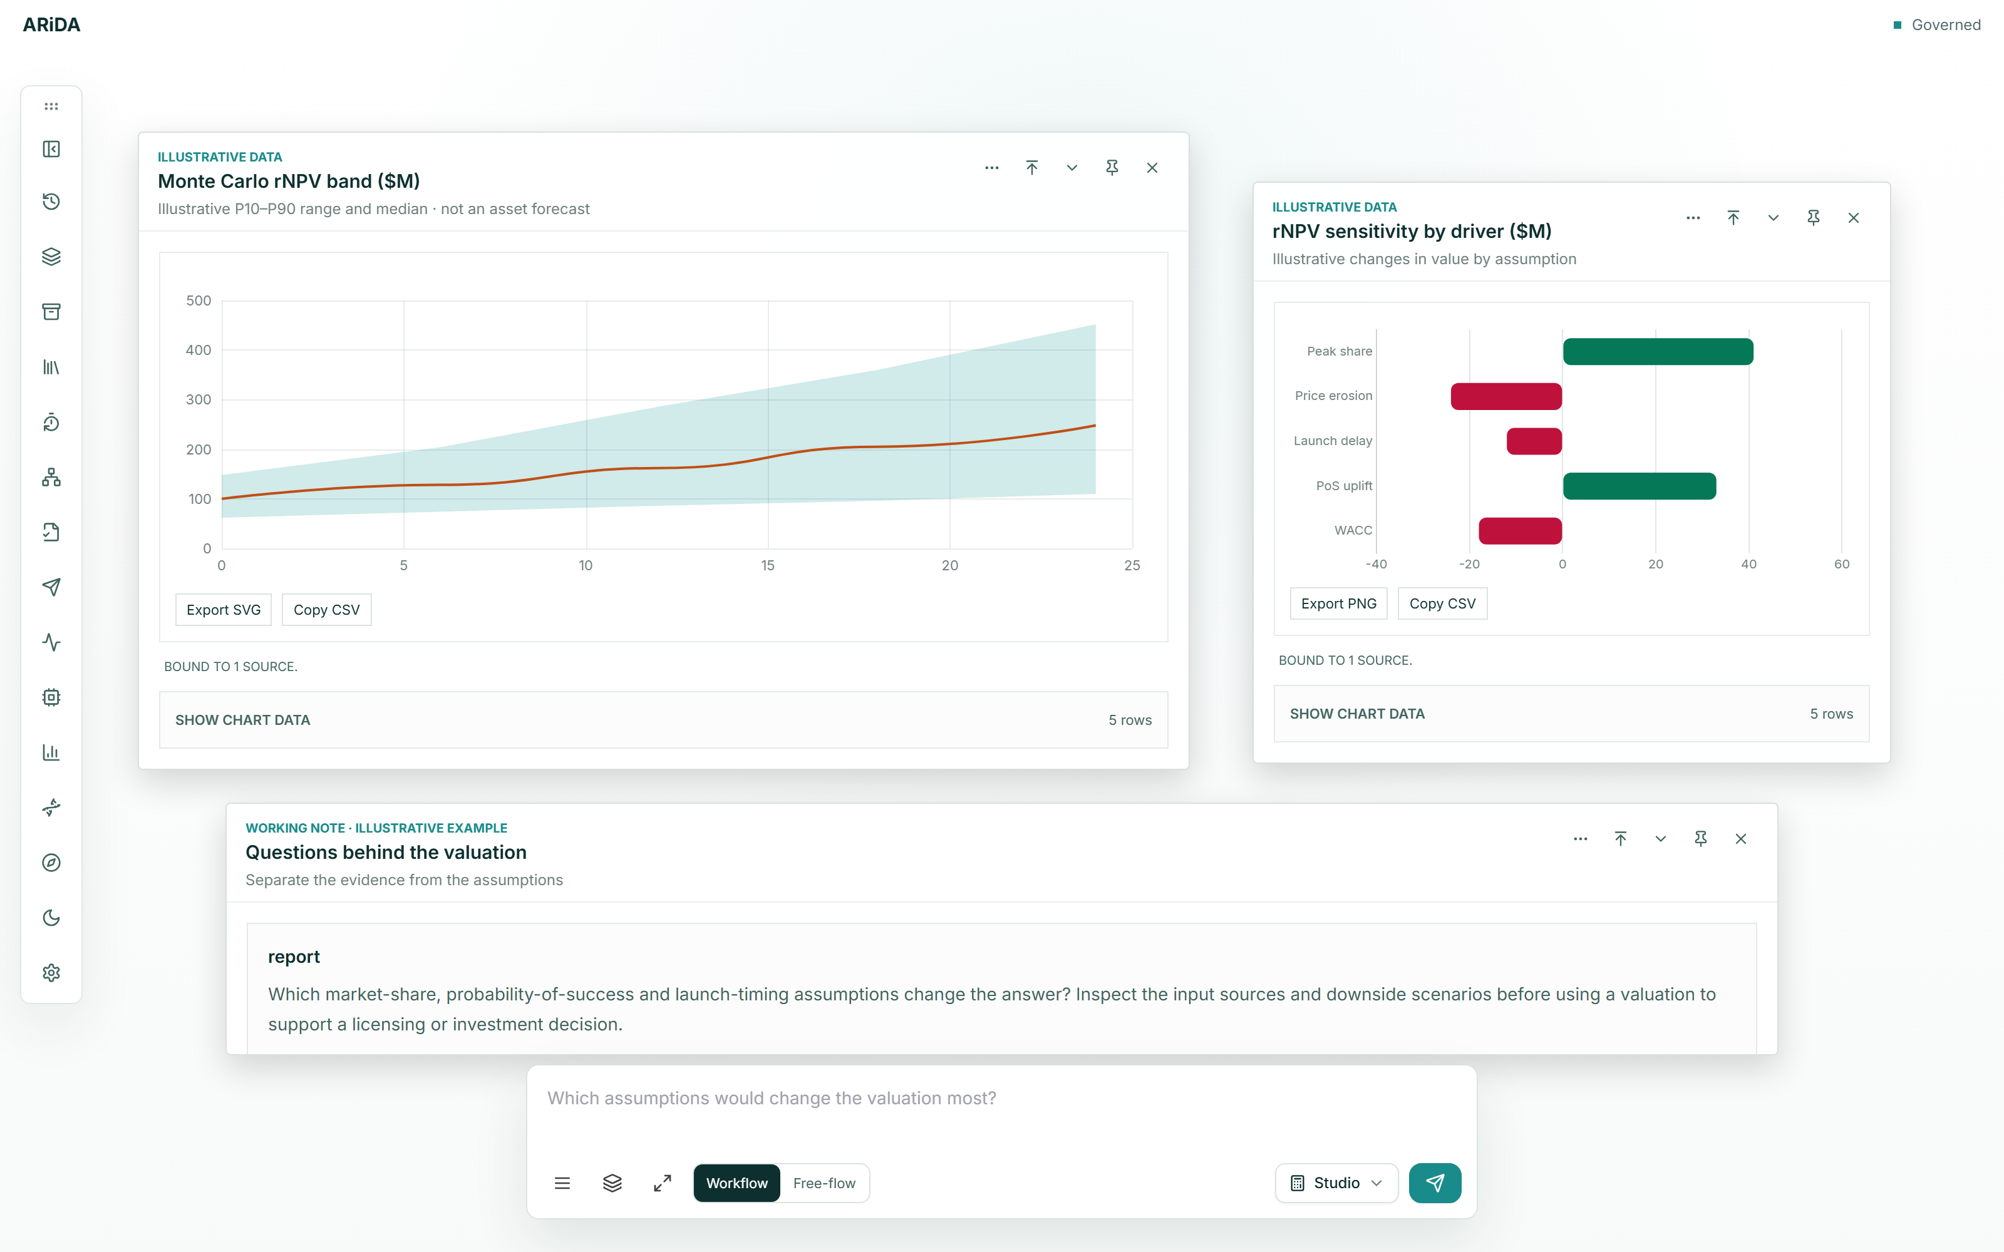
Task: Click the drag handle dots atop sidebar
Action: tap(51, 106)
